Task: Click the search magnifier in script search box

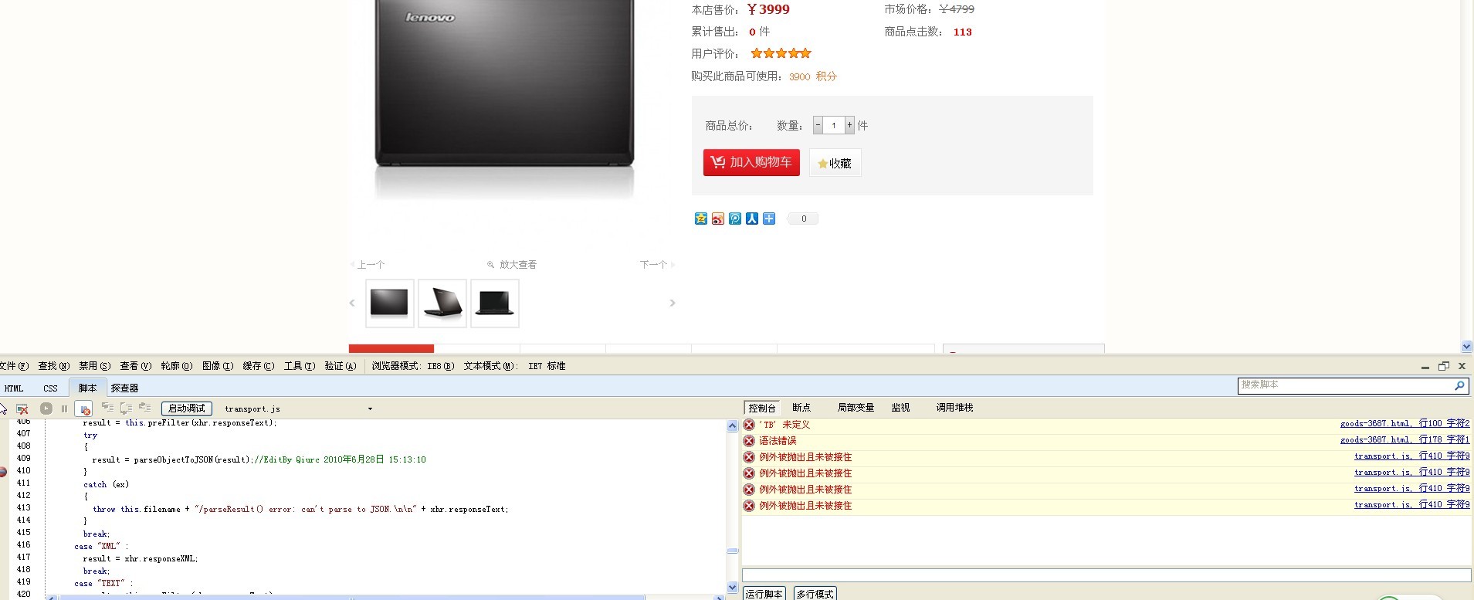Action: (1459, 385)
